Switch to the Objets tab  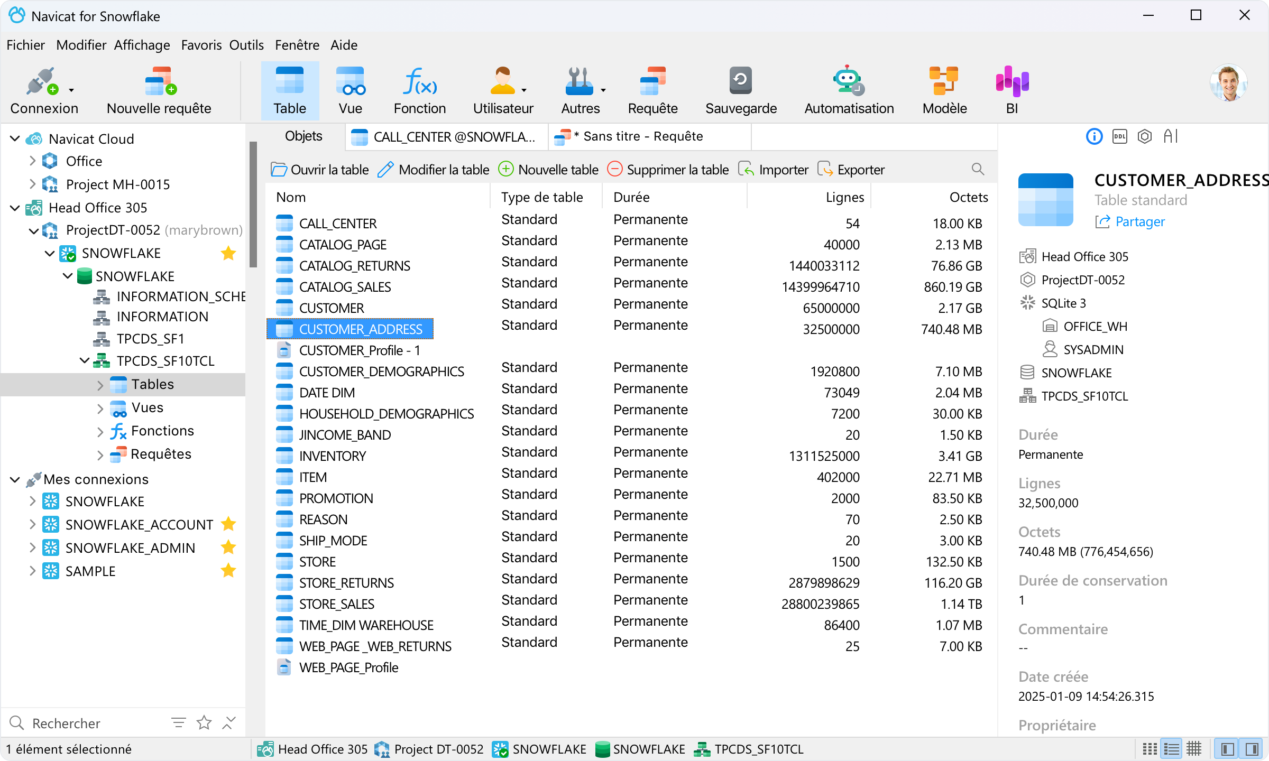coord(304,136)
